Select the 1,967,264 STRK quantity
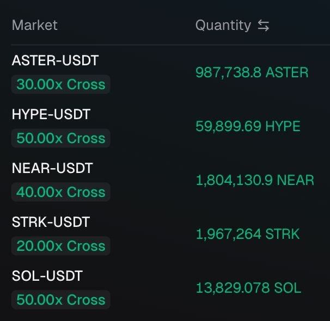Screen dimensions: 330x321 coord(248,234)
